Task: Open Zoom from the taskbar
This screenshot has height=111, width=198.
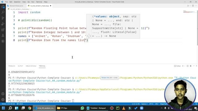Action: (142, 108)
